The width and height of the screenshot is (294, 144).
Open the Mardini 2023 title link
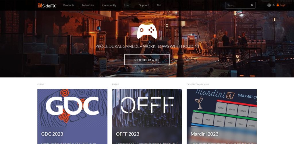204,134
